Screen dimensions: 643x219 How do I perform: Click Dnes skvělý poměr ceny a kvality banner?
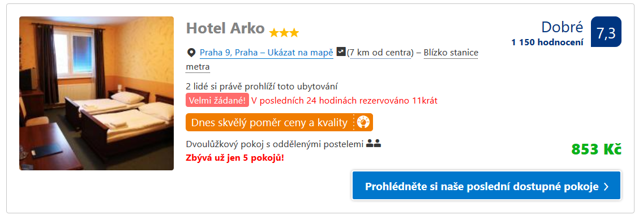279,122
